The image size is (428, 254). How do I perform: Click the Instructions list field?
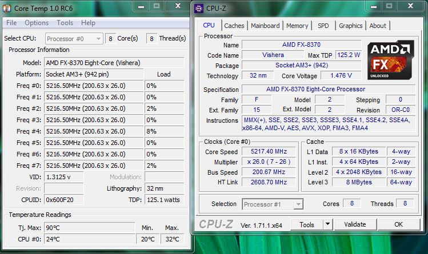pyautogui.click(x=329, y=124)
